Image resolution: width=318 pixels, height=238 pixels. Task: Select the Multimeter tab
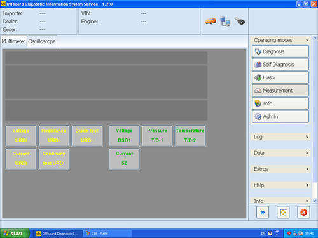13,41
